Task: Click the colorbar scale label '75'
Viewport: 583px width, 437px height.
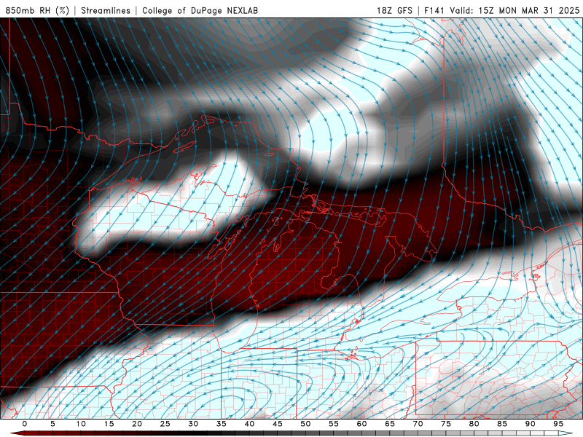Action: click(446, 424)
